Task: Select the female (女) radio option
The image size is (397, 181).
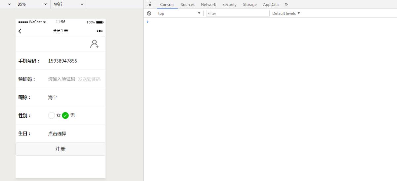Action: click(x=52, y=115)
